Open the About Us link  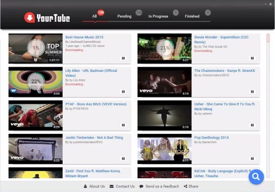(x=97, y=186)
